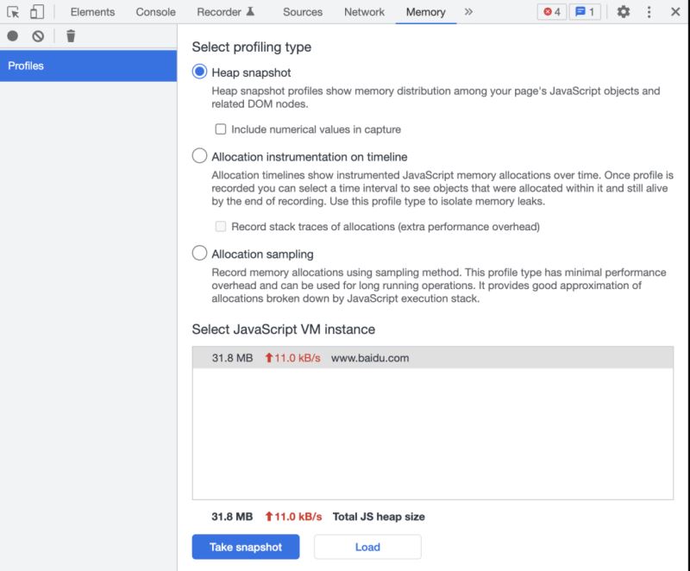
Task: Click the clear all profiles icon
Action: tap(38, 36)
